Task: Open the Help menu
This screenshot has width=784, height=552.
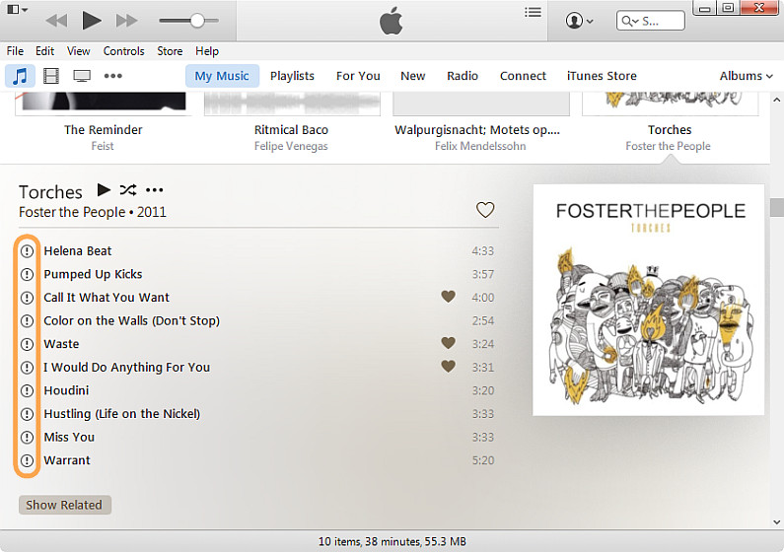Action: 207,51
